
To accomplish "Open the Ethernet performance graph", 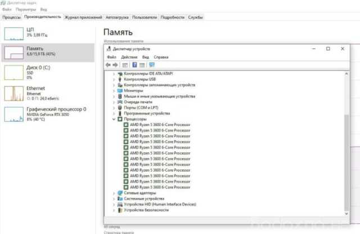I will tap(13, 93).
